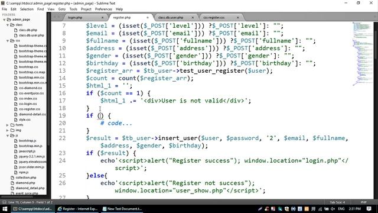Open css-register.css in the sidebar tree

pos(30,109)
